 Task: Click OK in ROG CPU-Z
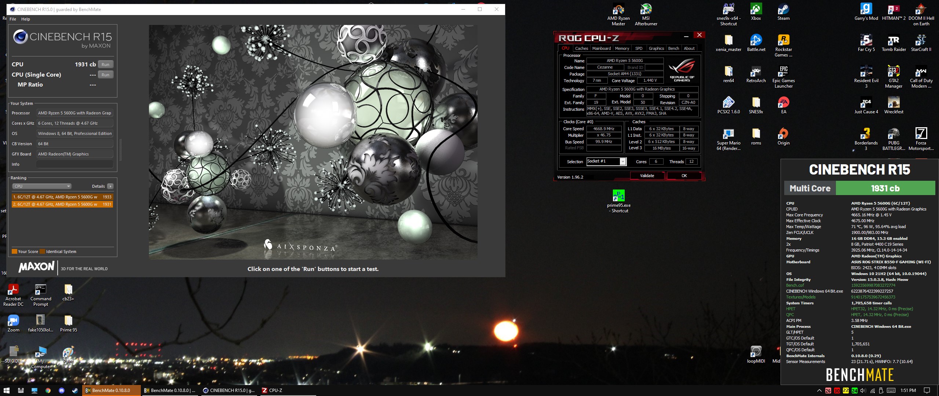point(684,176)
